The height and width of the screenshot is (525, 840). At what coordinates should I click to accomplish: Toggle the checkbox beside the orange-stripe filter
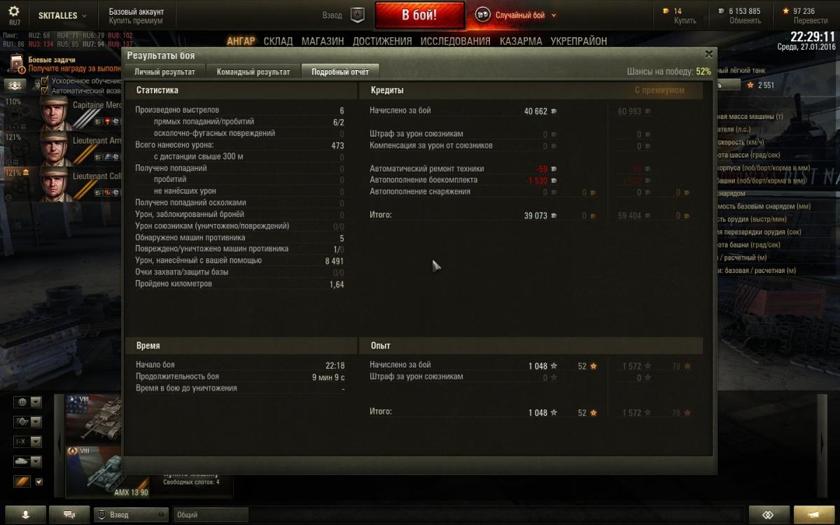pos(39,482)
